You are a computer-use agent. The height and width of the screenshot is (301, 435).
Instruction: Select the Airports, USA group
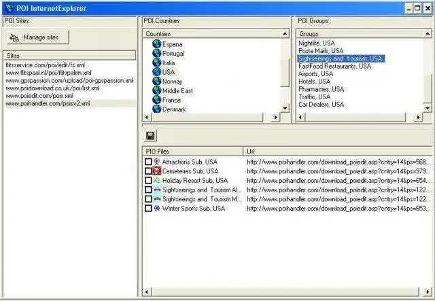coord(315,74)
